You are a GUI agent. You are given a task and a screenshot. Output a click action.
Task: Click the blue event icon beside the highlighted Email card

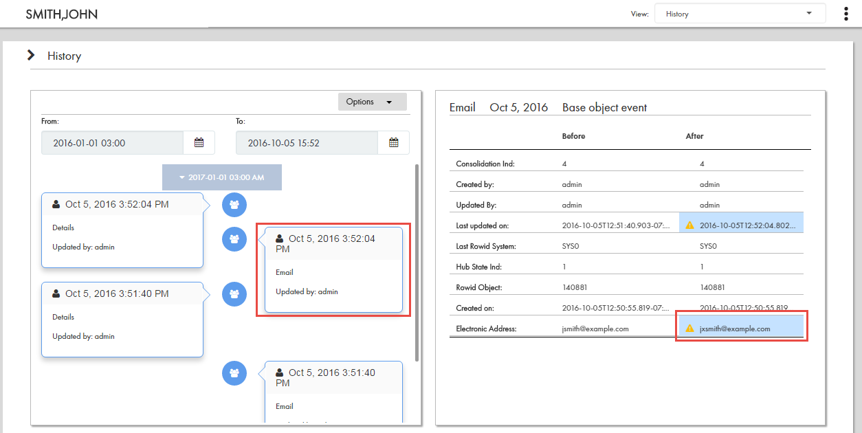point(234,239)
